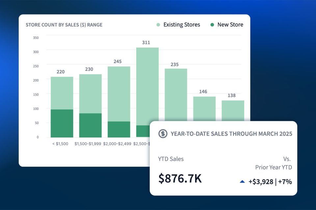Click the bar labeled 245
The image size is (316, 210).
pos(119,94)
